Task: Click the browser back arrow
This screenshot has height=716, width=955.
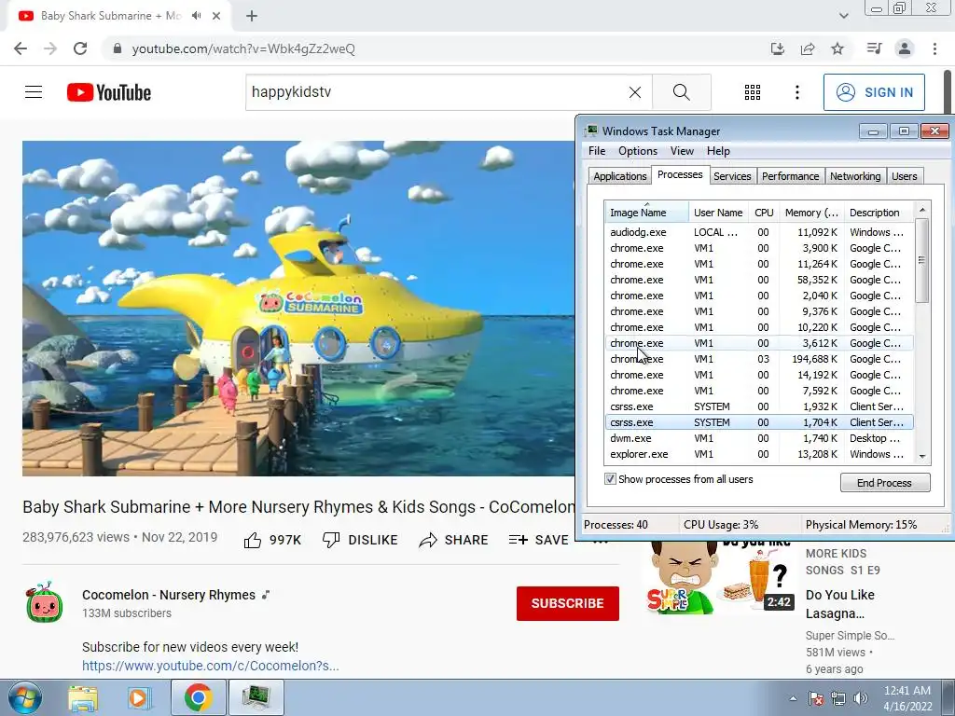Action: [21, 48]
